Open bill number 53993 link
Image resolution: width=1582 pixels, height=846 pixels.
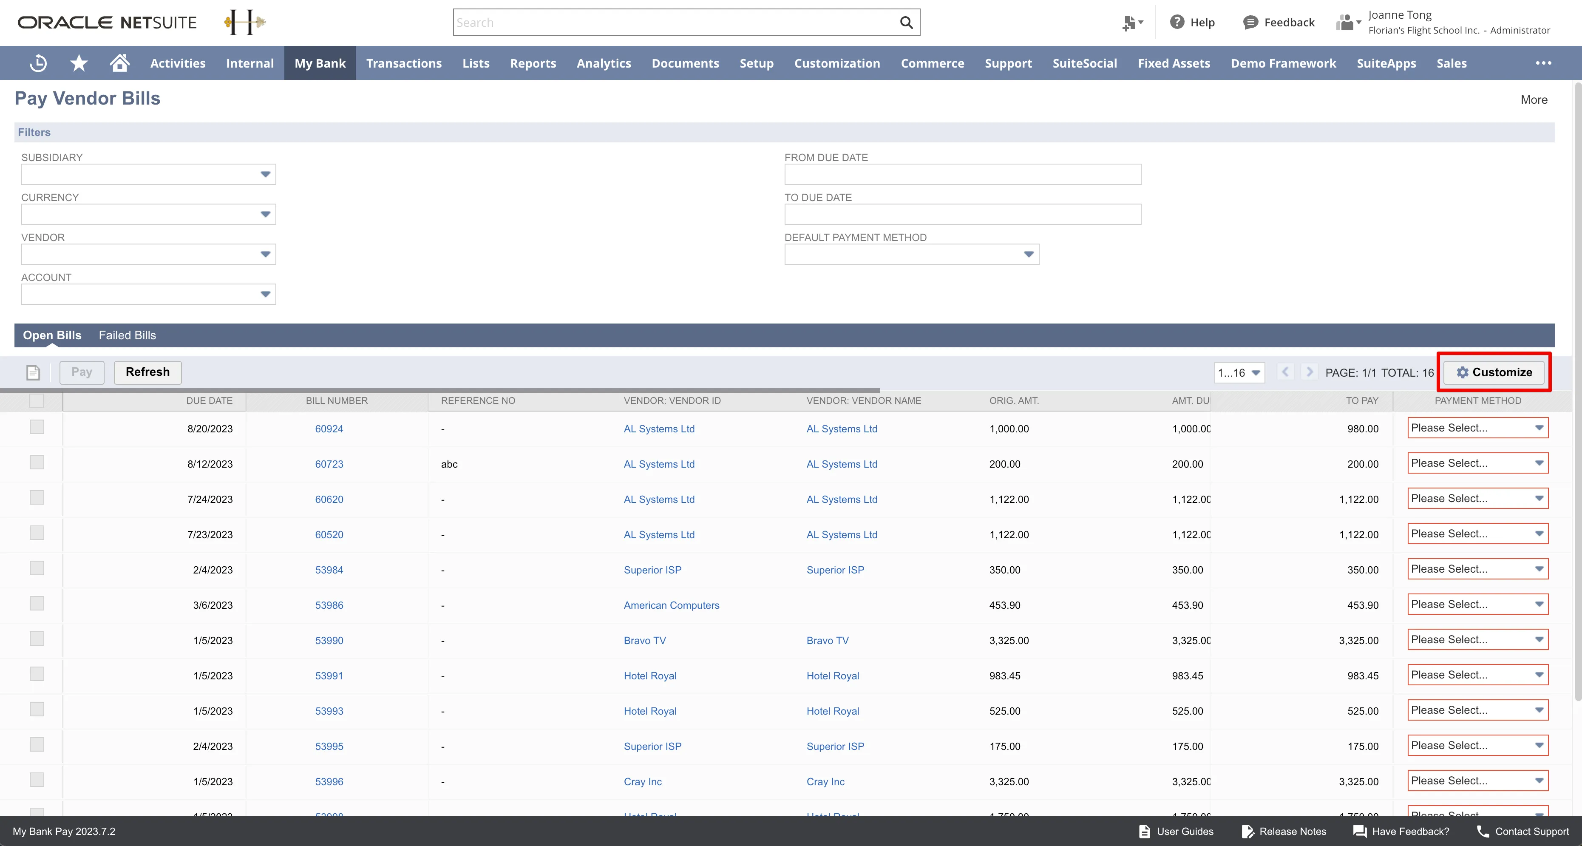(329, 711)
